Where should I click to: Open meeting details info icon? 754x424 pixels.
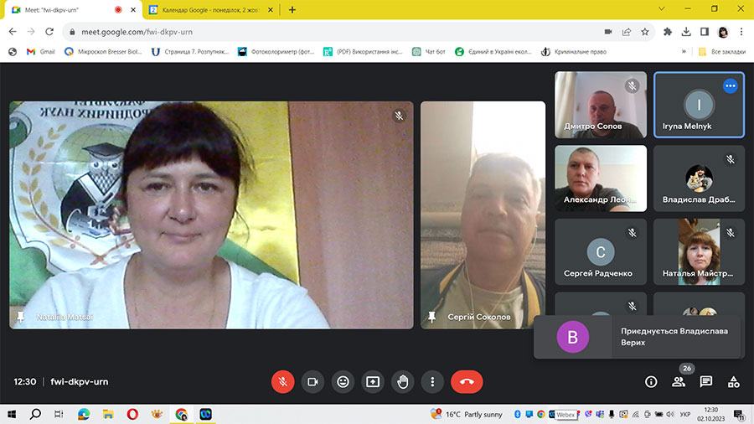(651, 382)
